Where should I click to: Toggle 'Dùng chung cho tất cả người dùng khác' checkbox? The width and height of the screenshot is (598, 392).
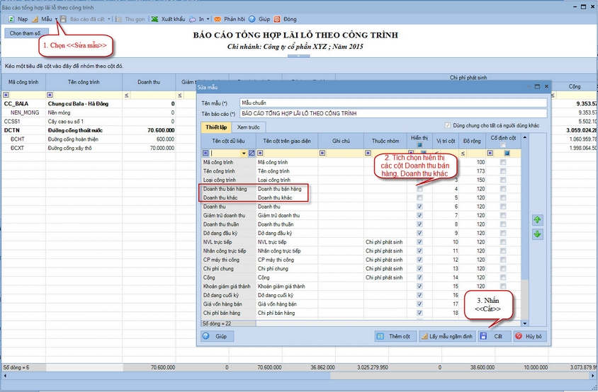[447, 125]
